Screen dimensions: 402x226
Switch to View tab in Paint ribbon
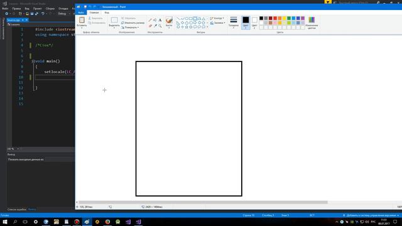[107, 13]
